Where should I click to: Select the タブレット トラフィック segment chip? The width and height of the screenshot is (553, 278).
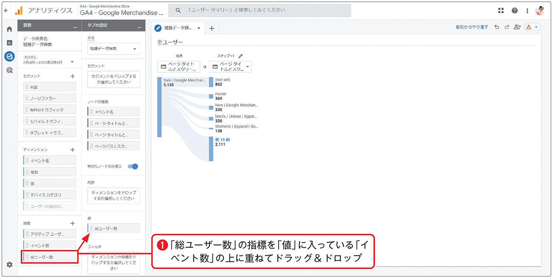[x=49, y=133]
